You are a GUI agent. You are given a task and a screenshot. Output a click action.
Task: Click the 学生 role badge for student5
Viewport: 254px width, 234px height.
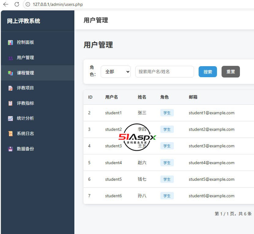[x=167, y=179]
